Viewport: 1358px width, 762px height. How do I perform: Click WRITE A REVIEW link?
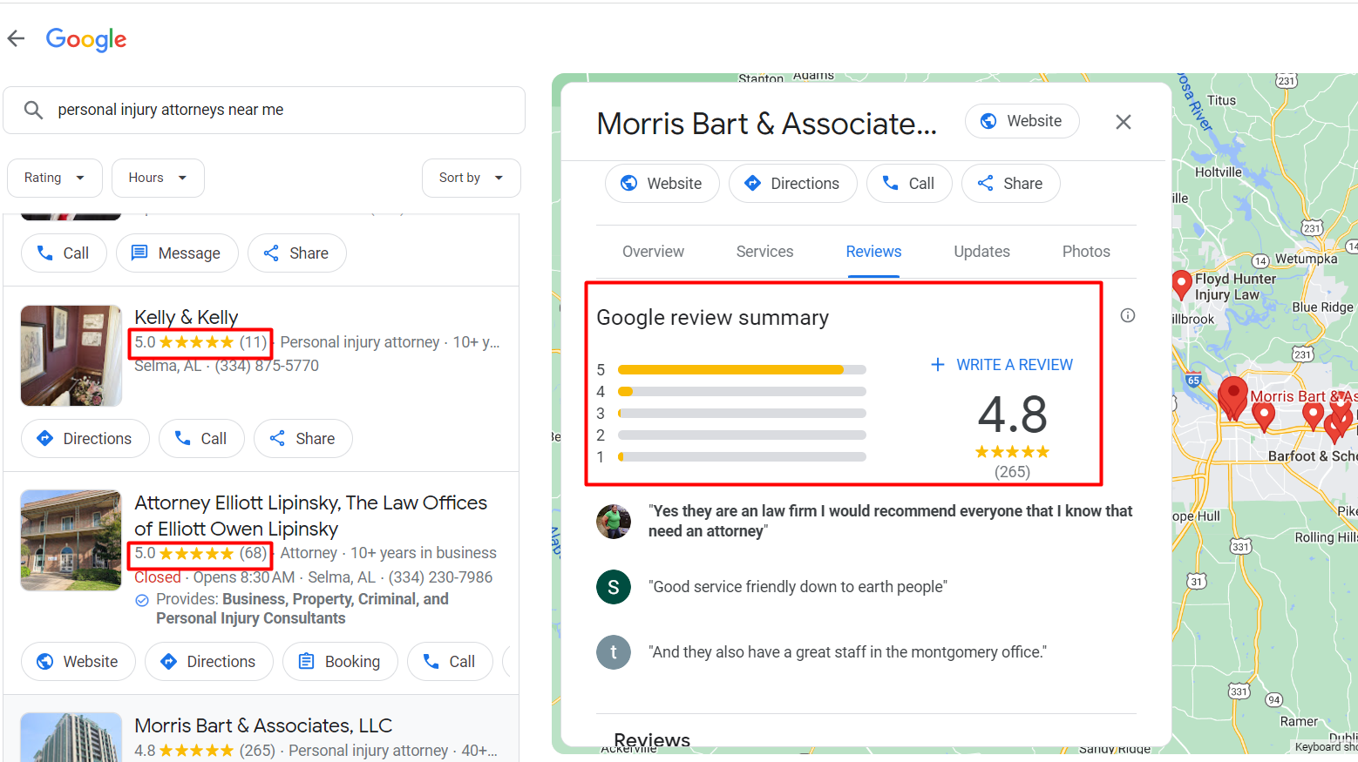(1002, 365)
